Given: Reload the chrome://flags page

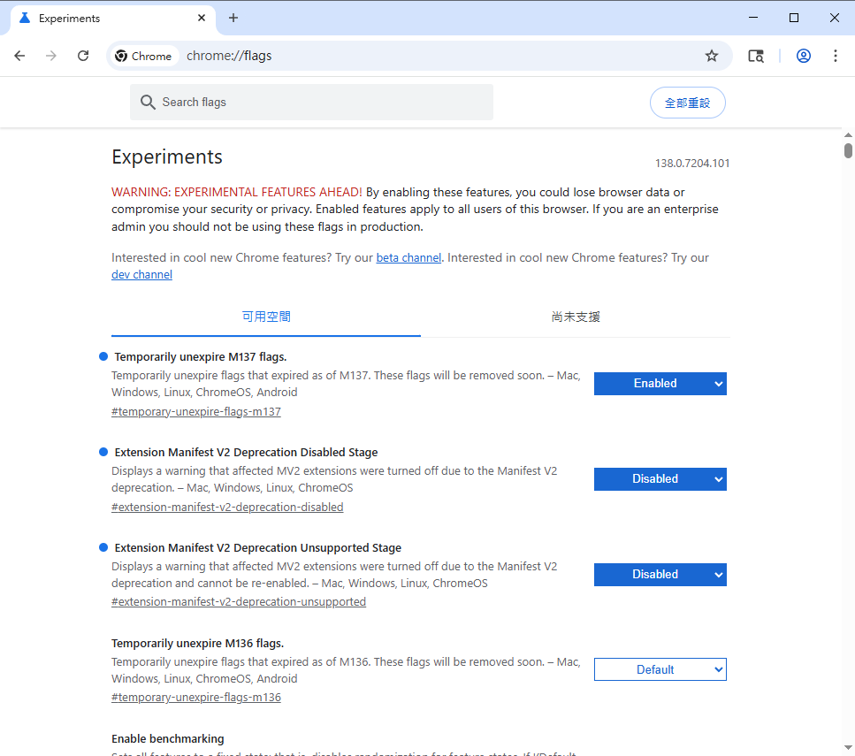Looking at the screenshot, I should (83, 56).
